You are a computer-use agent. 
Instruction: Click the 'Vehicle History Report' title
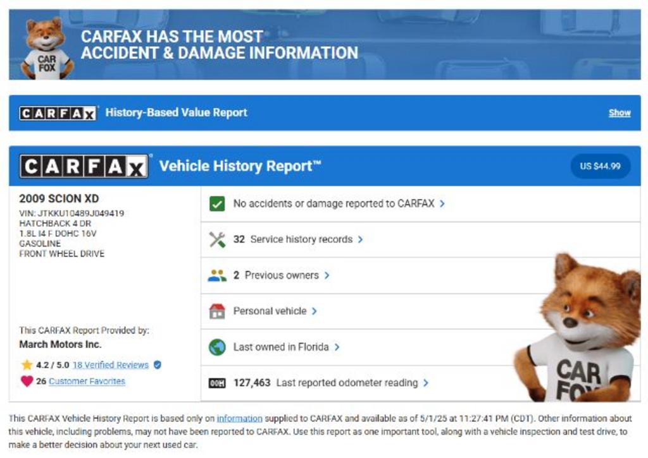point(240,166)
